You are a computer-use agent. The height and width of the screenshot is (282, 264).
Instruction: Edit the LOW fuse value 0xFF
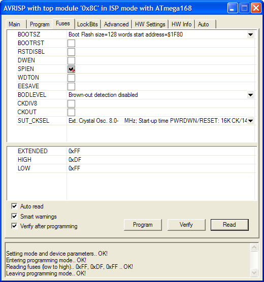tap(74, 168)
